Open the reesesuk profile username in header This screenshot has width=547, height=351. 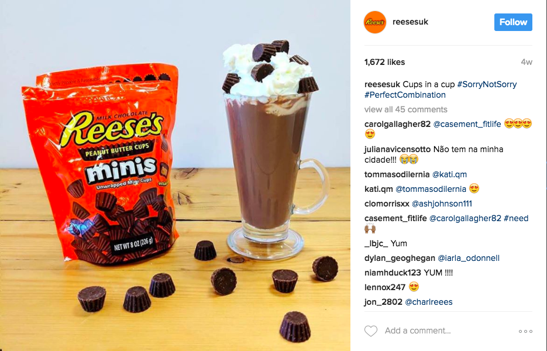[x=410, y=22]
